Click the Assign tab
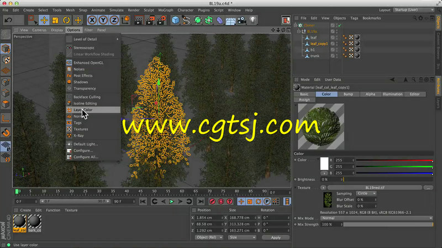Screen dimensions: 442x248 click(x=304, y=100)
